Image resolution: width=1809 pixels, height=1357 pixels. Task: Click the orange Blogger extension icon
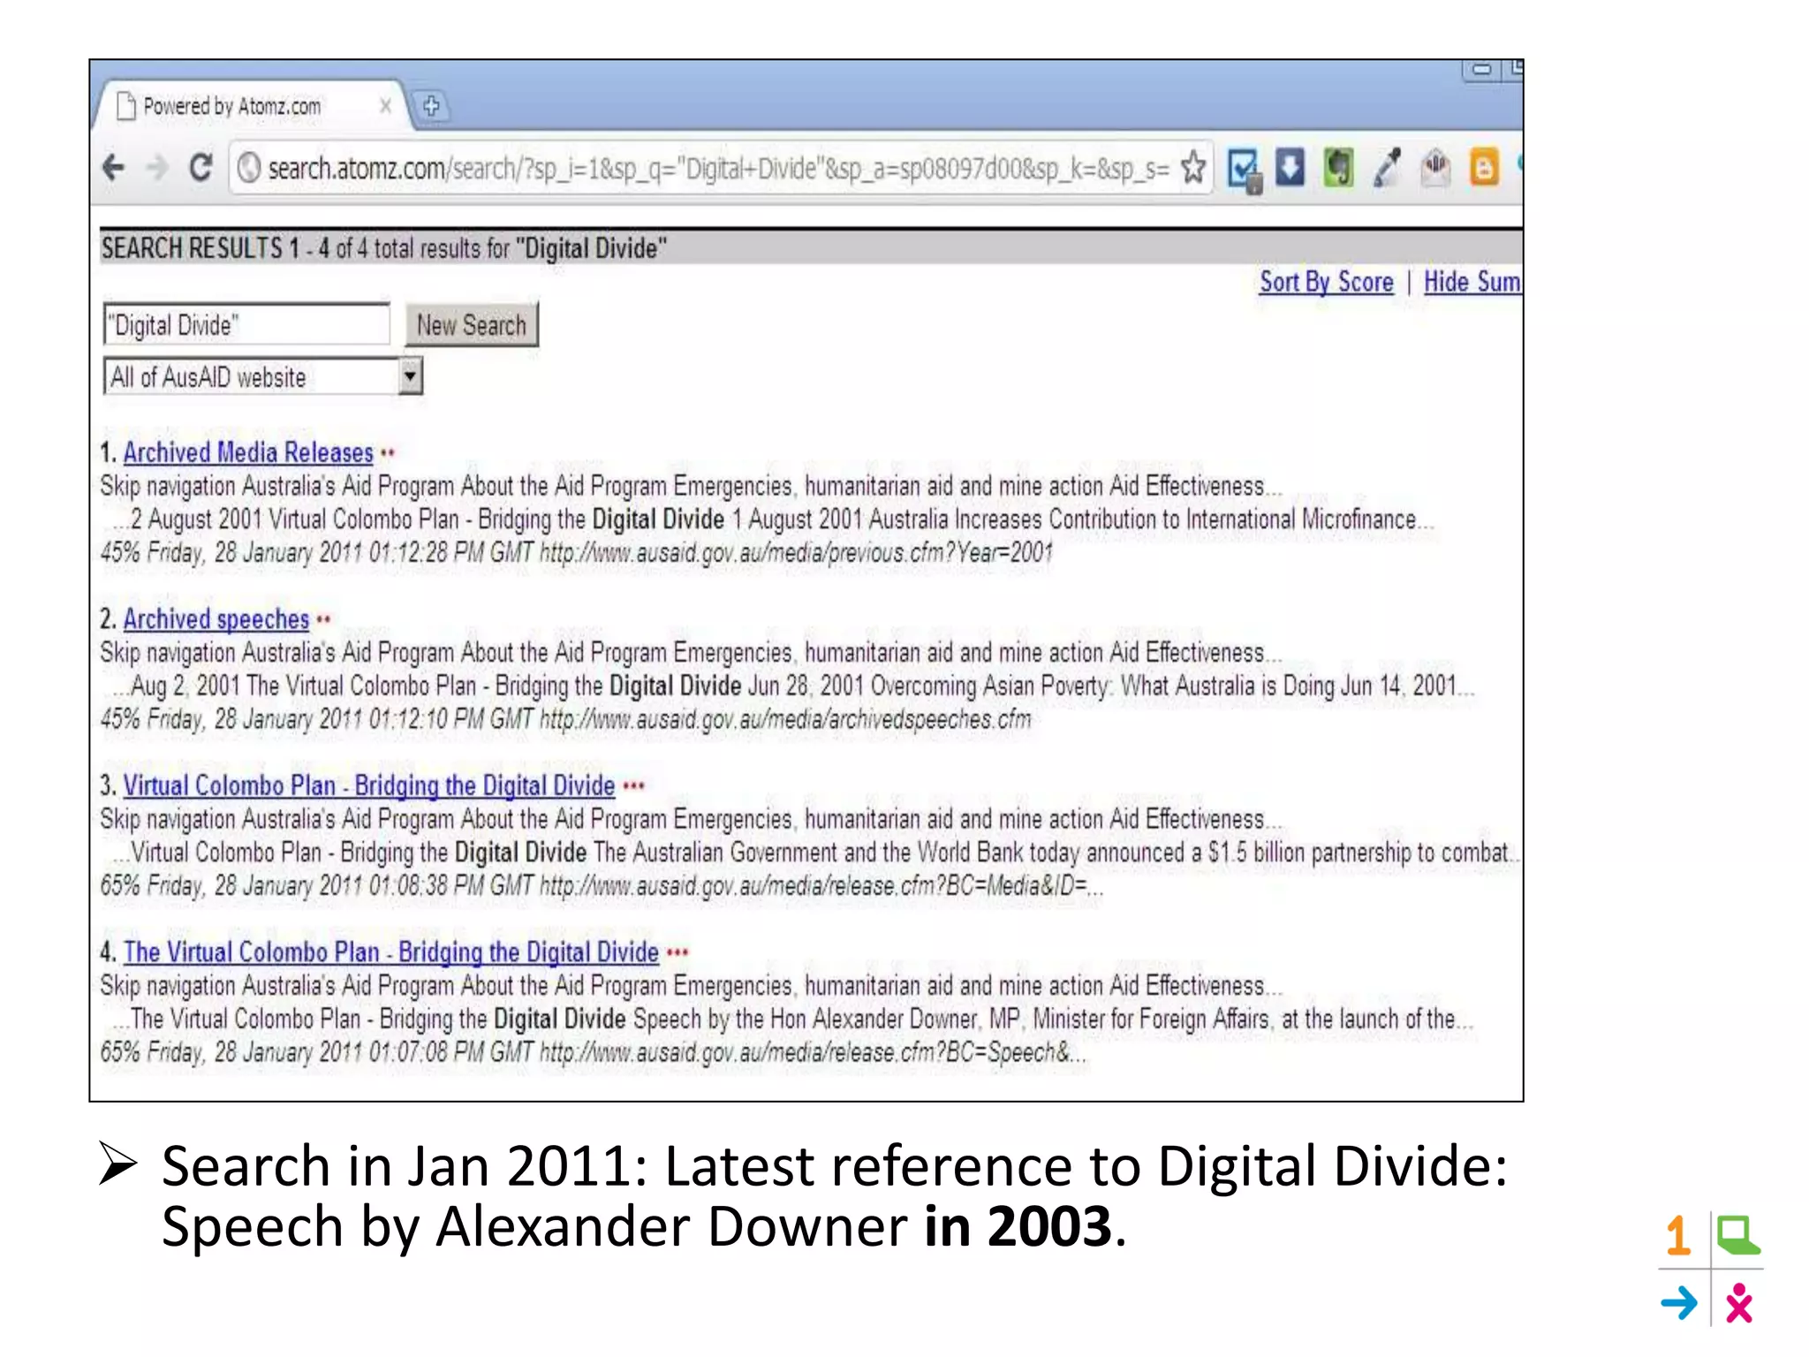point(1484,167)
